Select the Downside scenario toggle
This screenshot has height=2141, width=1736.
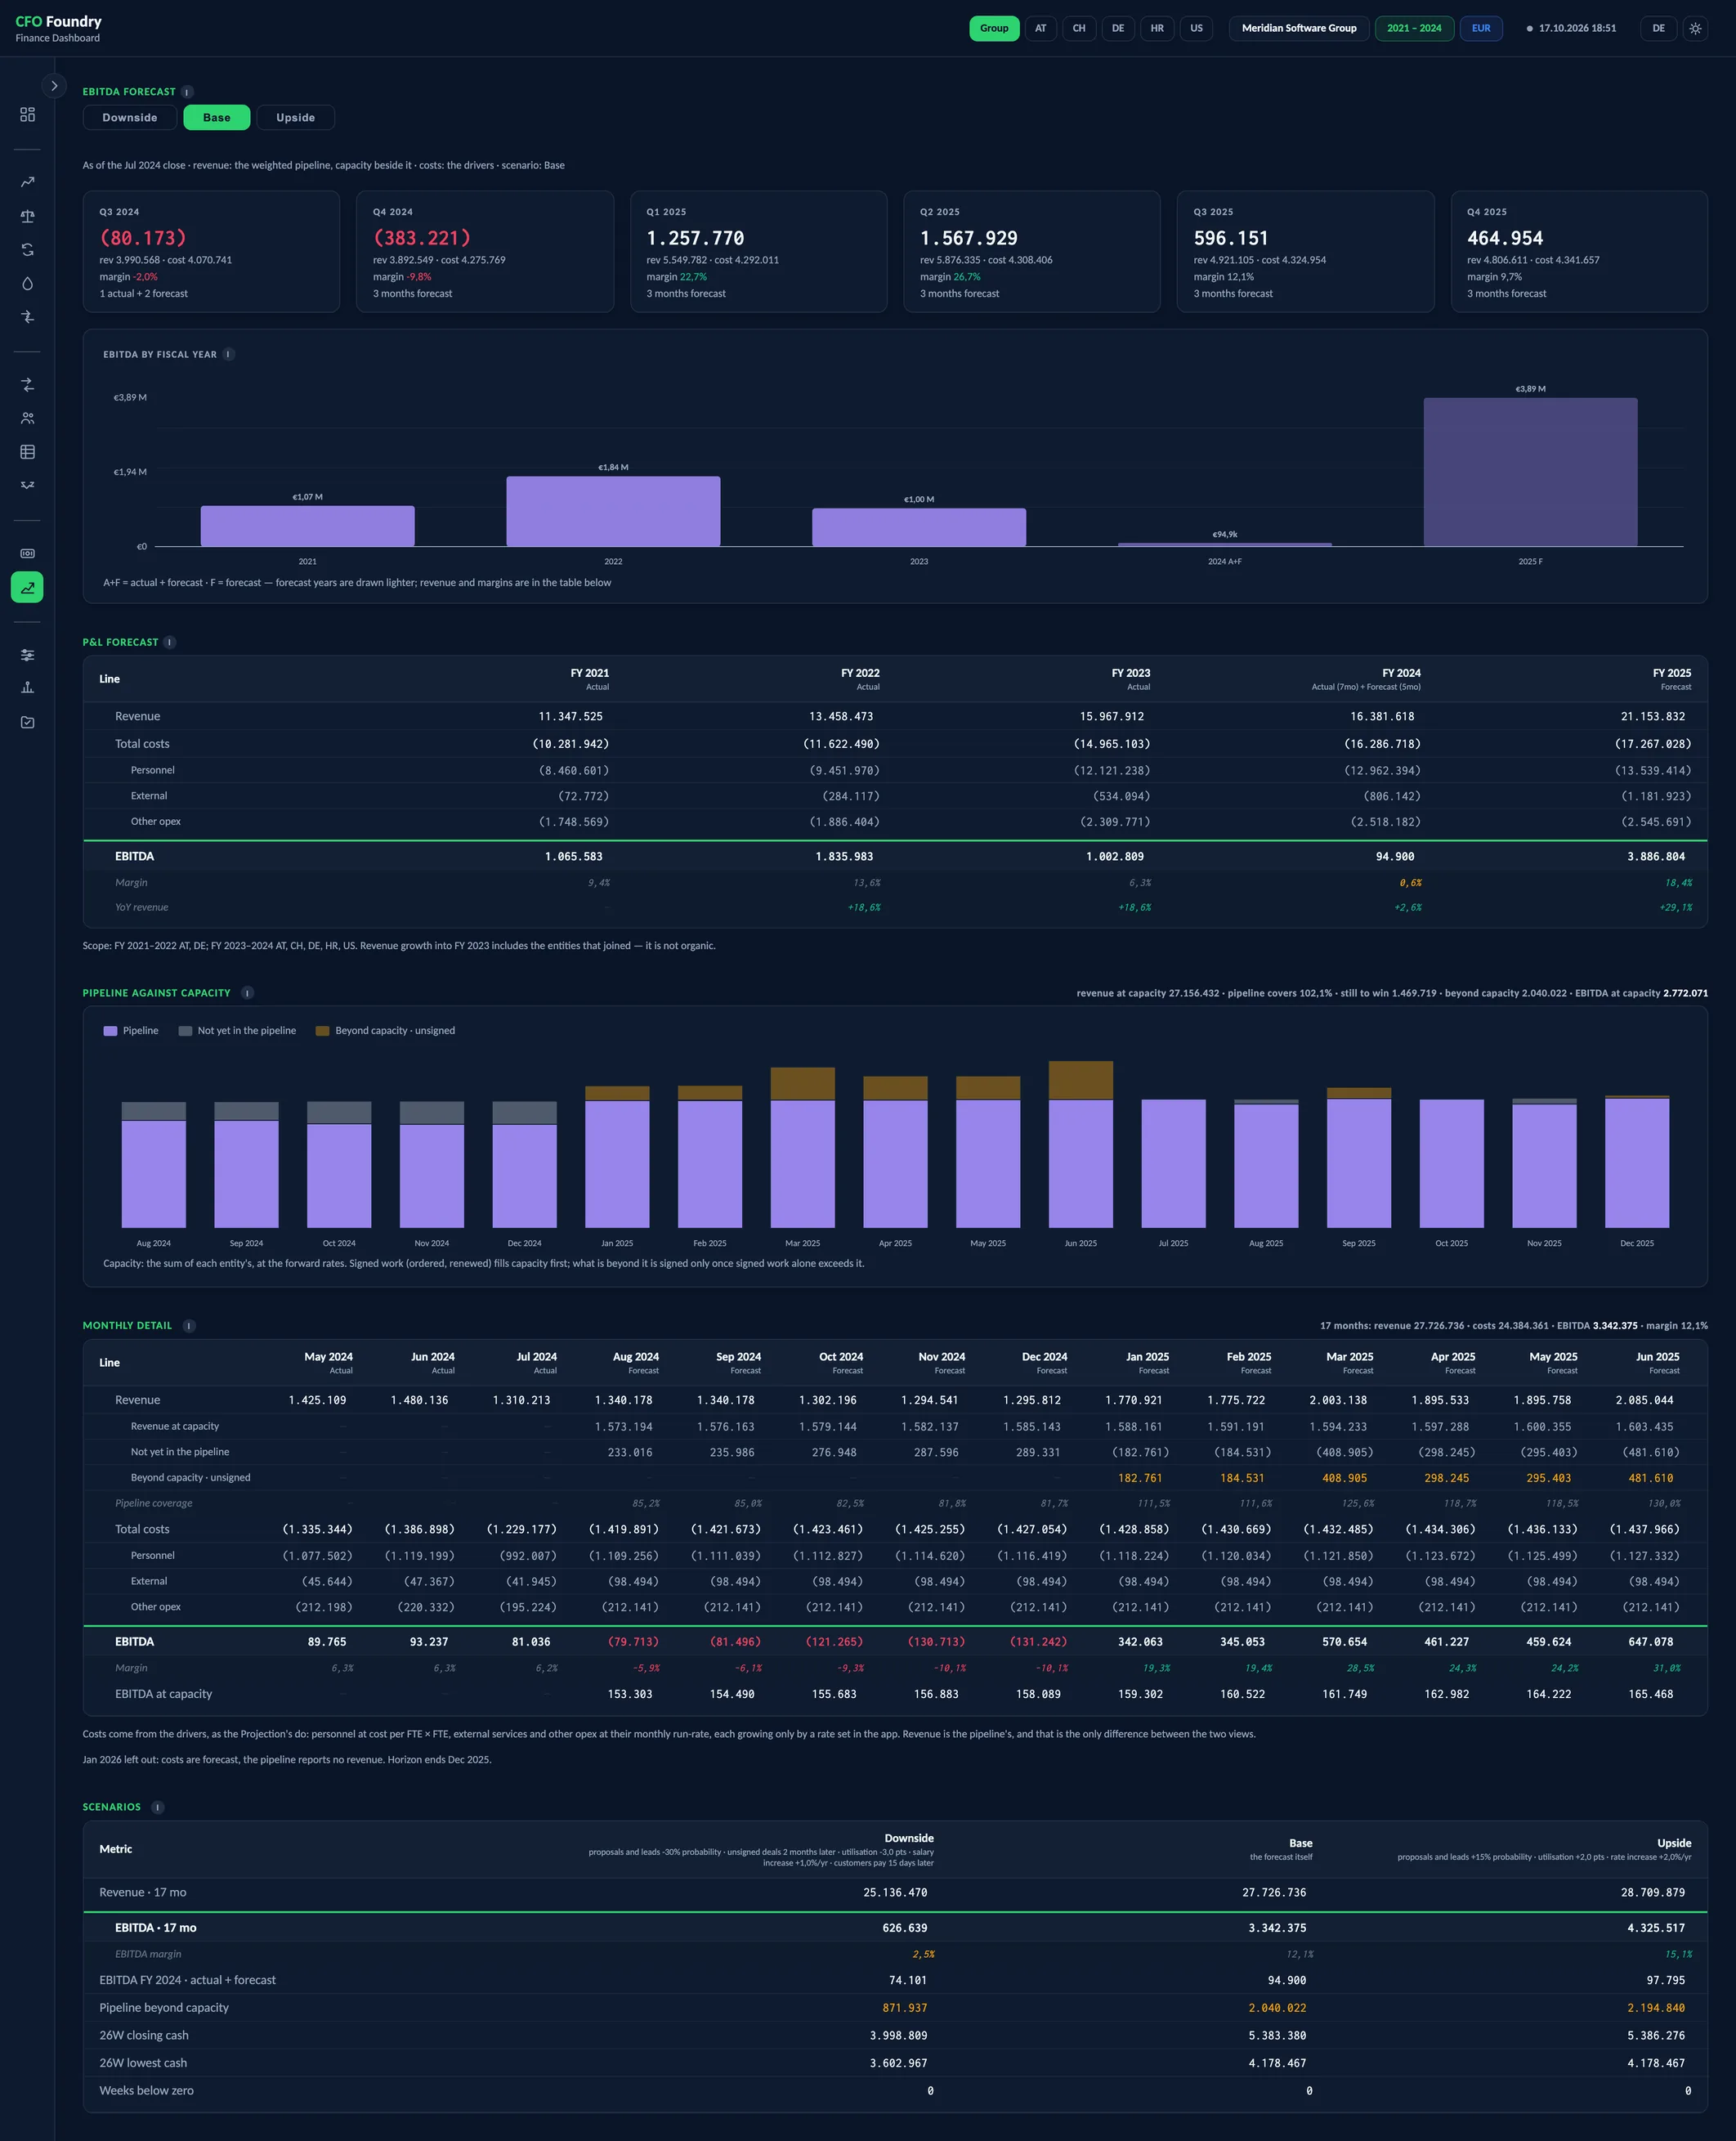[x=130, y=118]
